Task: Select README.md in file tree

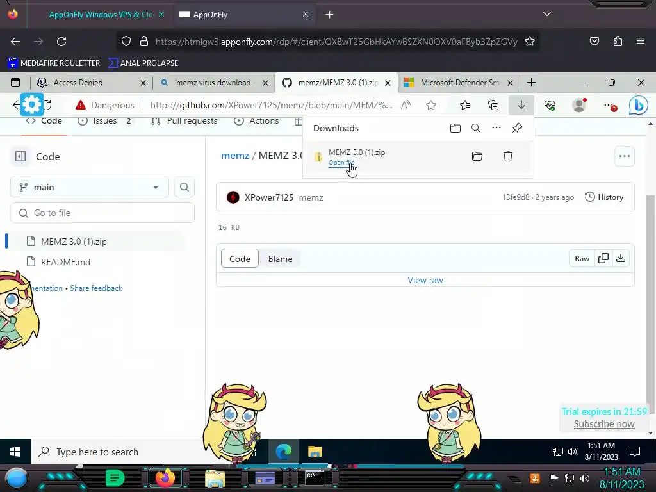Action: (x=58, y=262)
